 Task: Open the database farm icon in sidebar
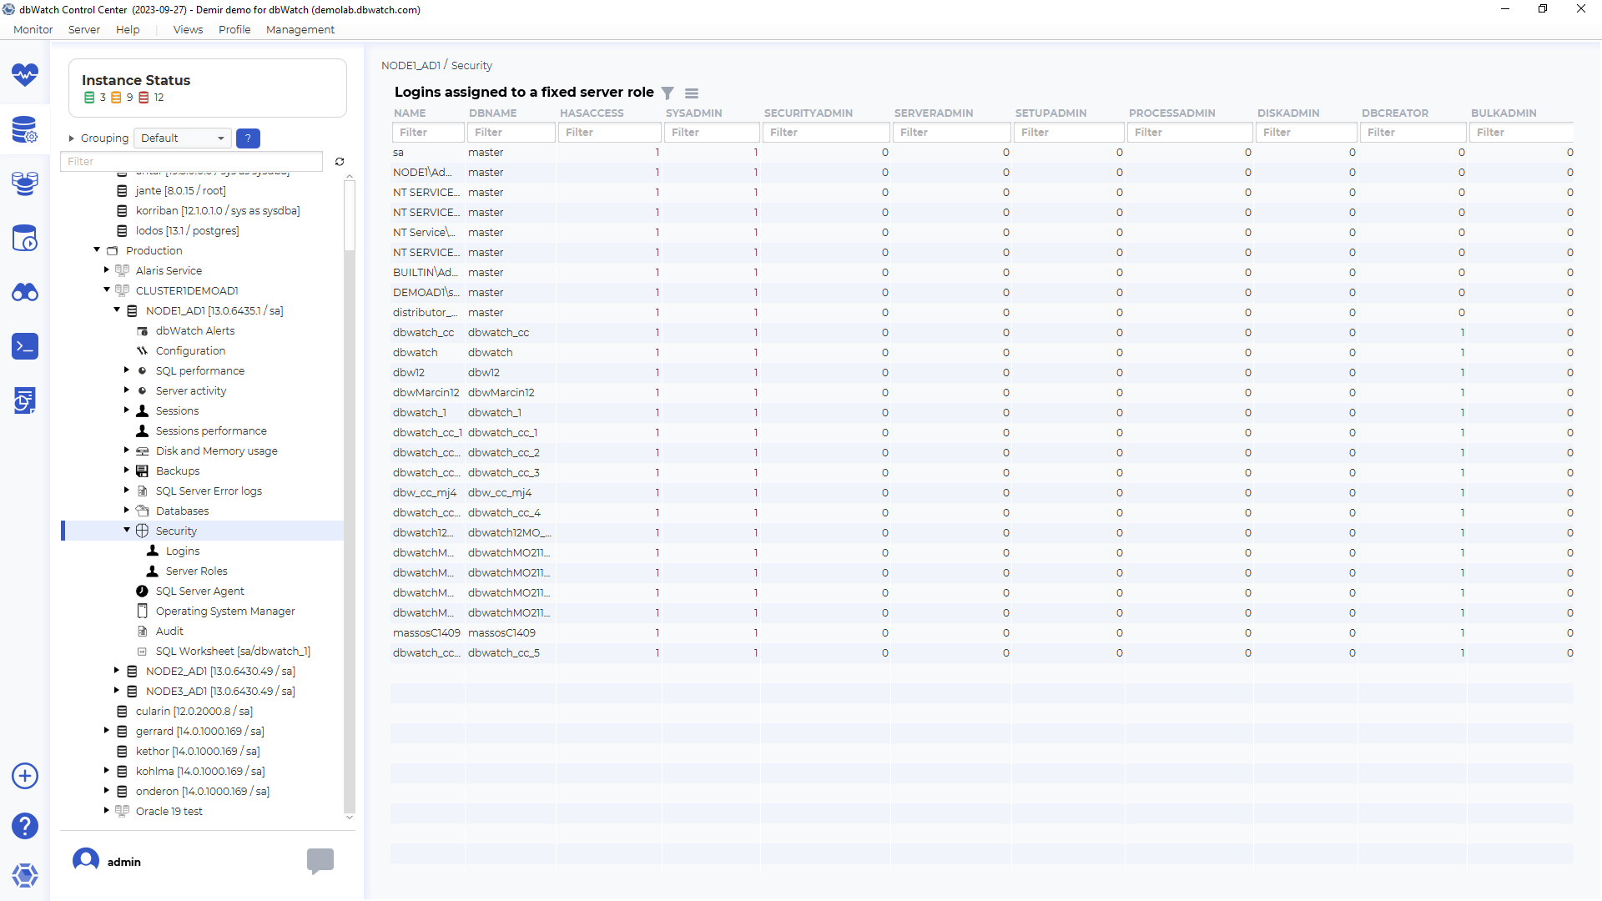25,184
